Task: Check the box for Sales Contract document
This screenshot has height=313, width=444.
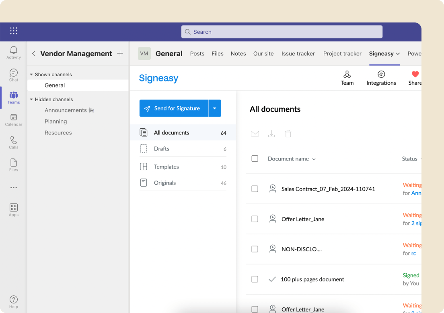Action: coord(255,189)
